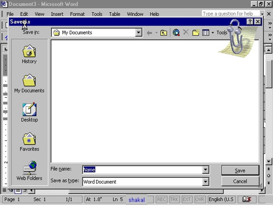Toggle TRK track changes in status bar
Viewport: 273px width, 205px height.
(174, 199)
